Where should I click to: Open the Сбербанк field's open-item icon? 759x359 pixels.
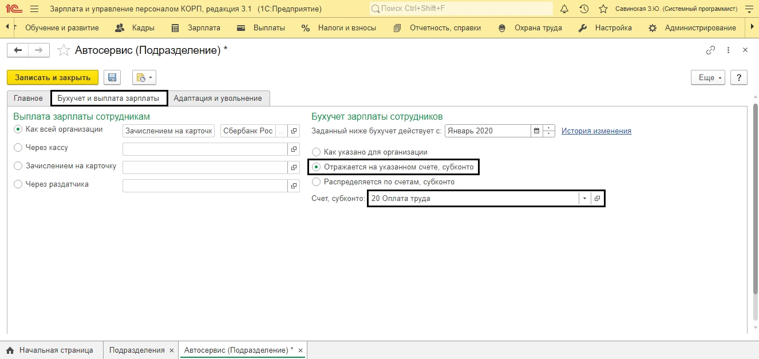pyautogui.click(x=294, y=131)
